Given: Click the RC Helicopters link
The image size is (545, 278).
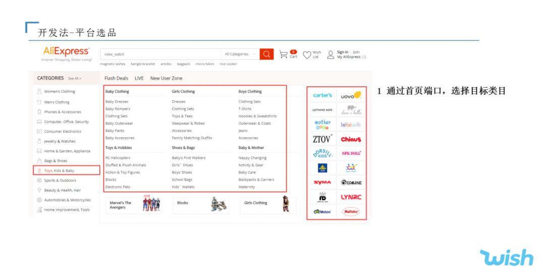Looking at the screenshot, I should (118, 158).
